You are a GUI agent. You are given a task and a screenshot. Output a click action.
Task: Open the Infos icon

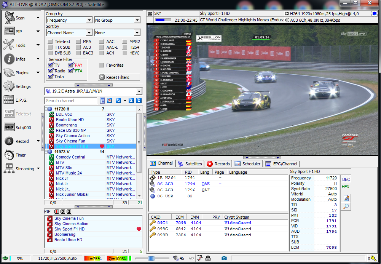9,59
